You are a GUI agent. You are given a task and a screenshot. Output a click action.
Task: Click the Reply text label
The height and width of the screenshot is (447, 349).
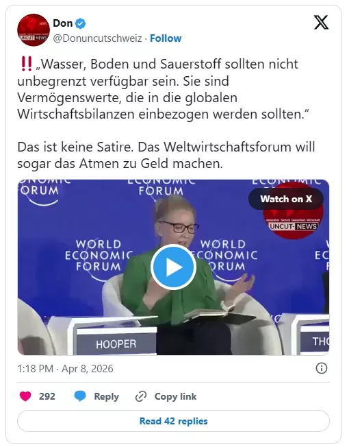coord(106,396)
